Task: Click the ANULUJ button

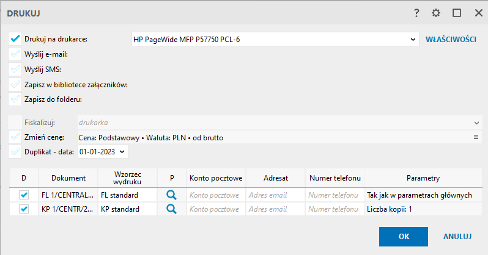Action: (457, 236)
